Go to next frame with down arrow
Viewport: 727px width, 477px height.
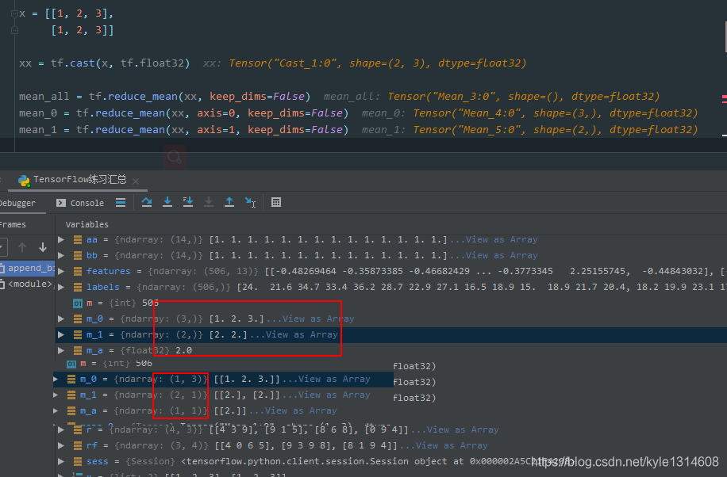click(43, 247)
